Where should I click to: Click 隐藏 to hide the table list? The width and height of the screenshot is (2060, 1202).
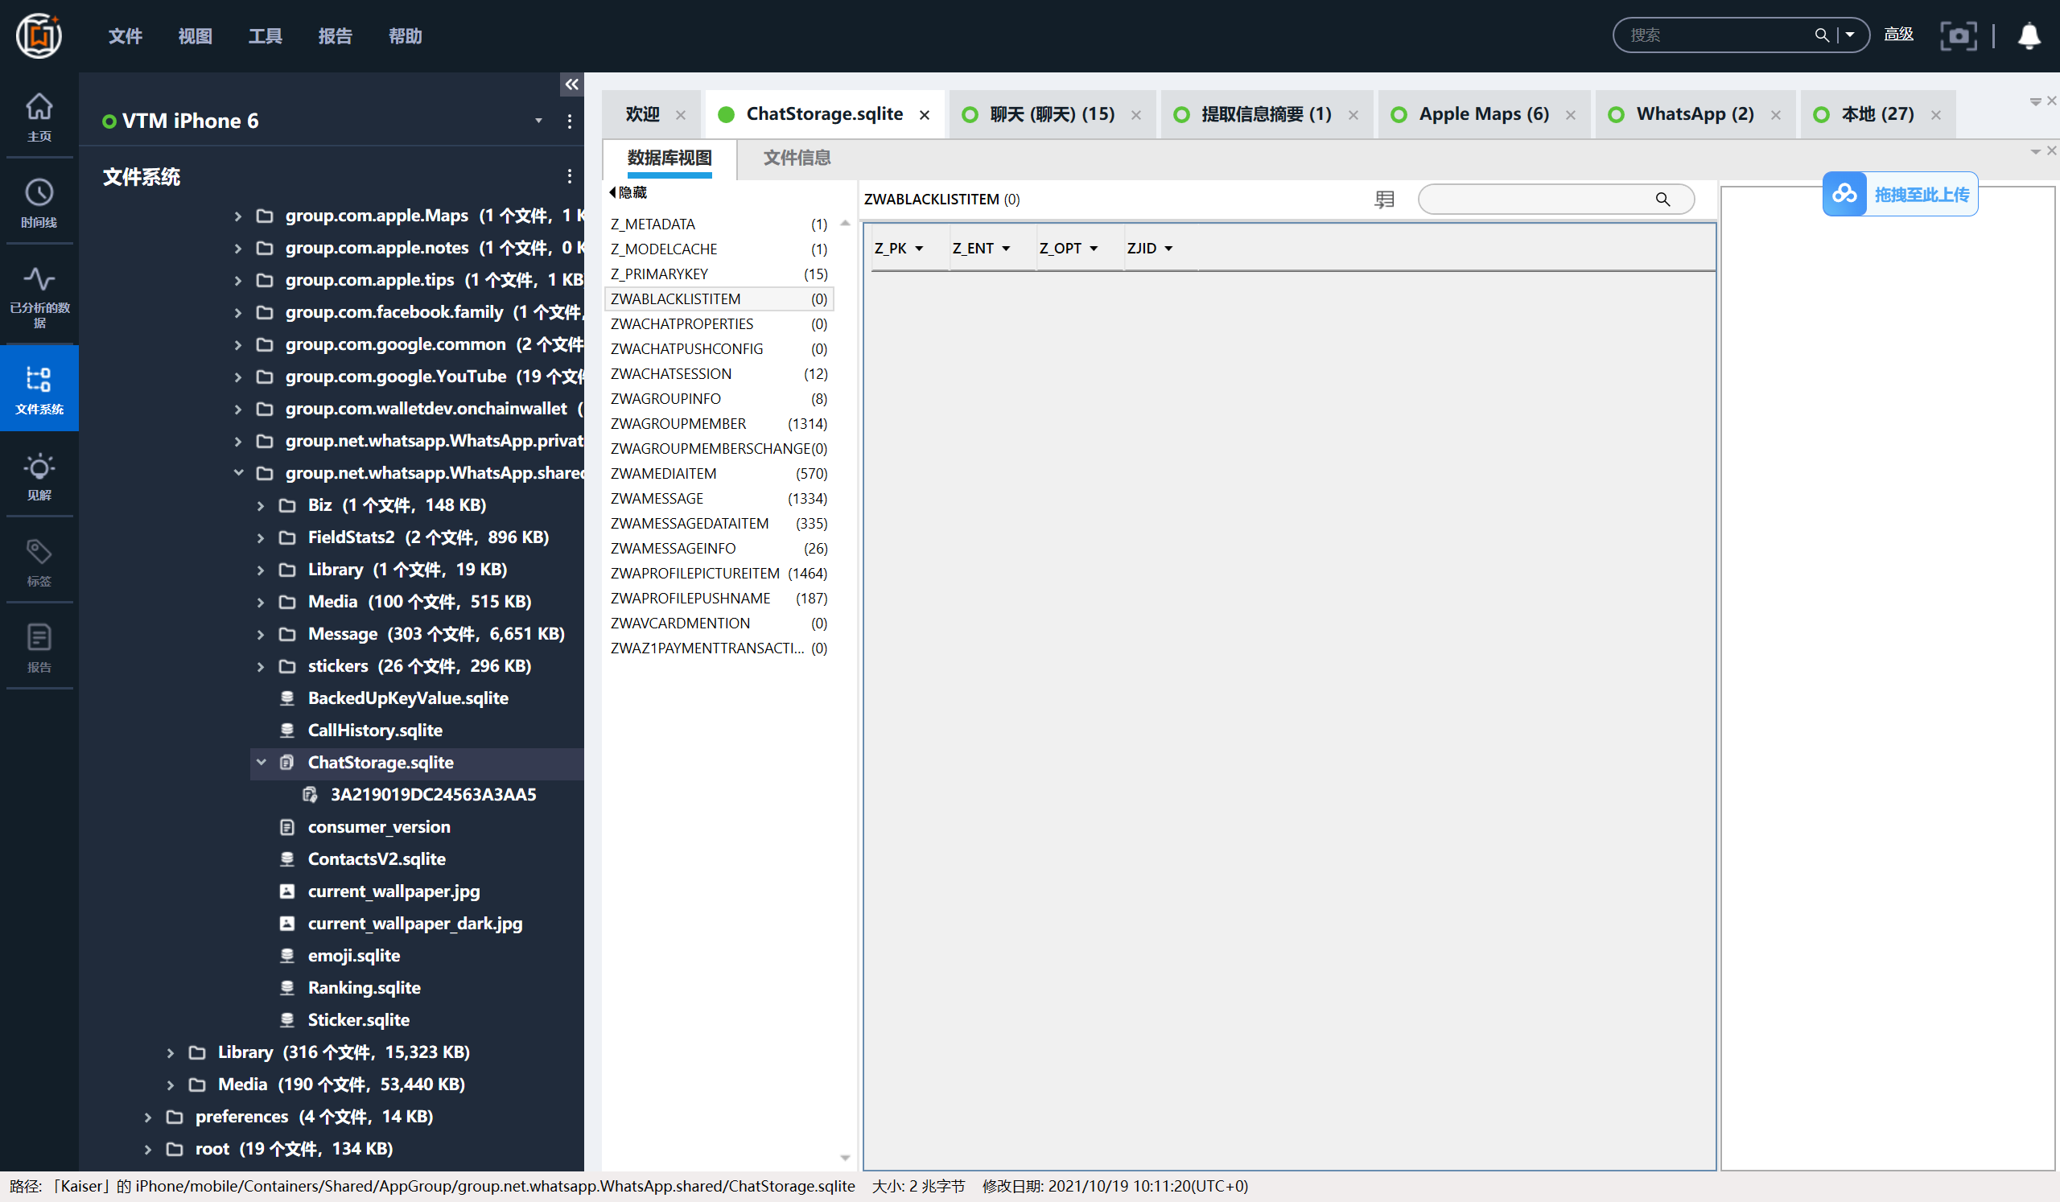coord(628,192)
